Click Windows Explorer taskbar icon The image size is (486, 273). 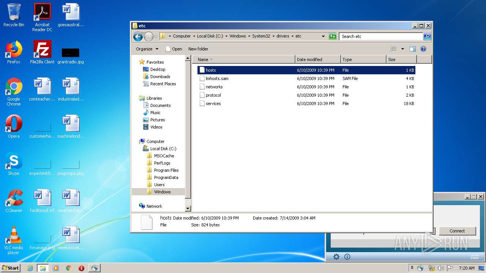(43, 268)
